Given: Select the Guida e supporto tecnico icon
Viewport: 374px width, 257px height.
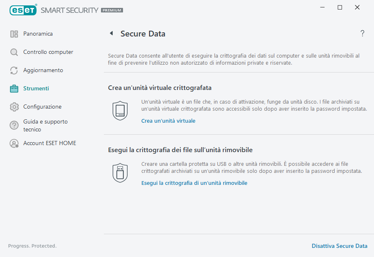Looking at the screenshot, I should coord(14,125).
